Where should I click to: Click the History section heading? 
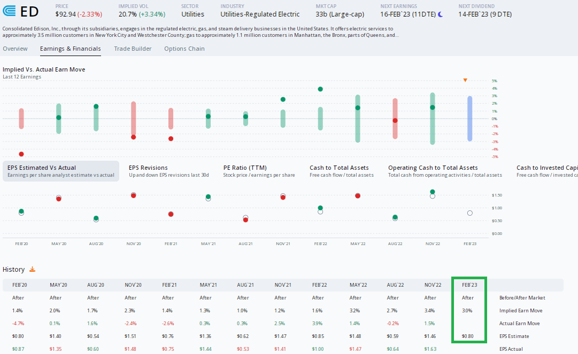(14, 269)
